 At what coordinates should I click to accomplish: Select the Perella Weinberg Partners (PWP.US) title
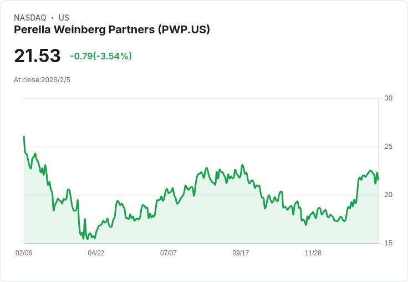[x=112, y=30]
